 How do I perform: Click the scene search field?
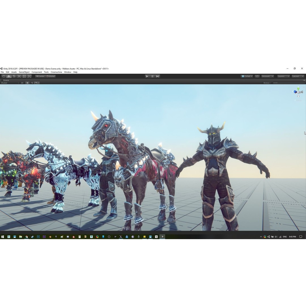coord(289,83)
